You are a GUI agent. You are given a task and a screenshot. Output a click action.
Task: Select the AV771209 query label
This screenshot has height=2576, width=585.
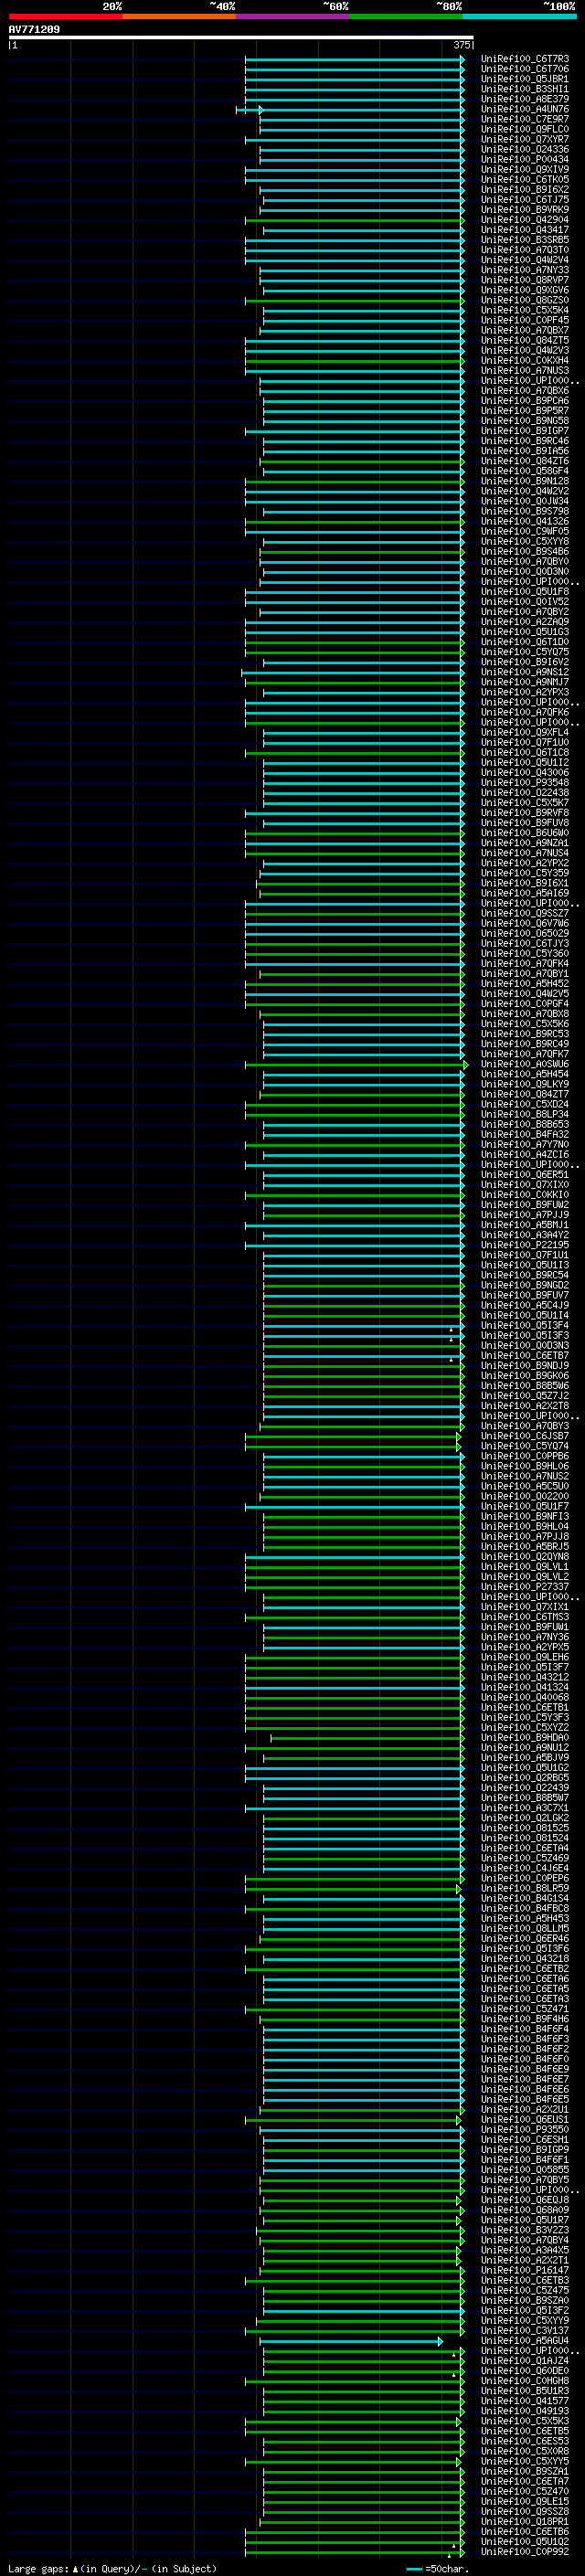click(34, 29)
